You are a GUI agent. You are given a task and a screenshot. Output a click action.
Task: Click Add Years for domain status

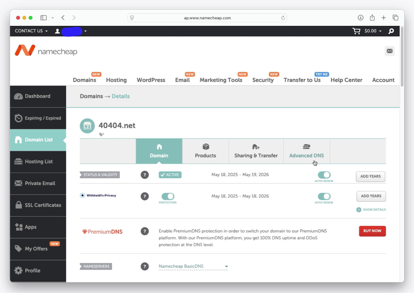[x=370, y=176]
